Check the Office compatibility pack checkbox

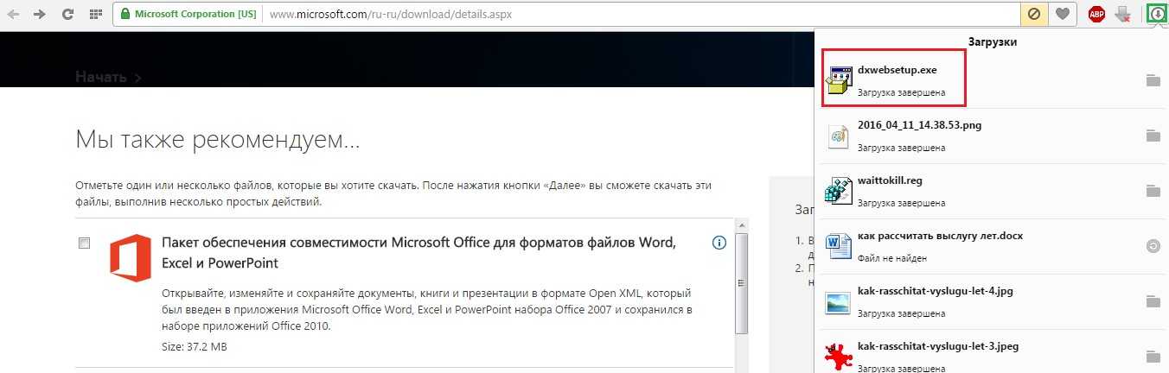84,243
